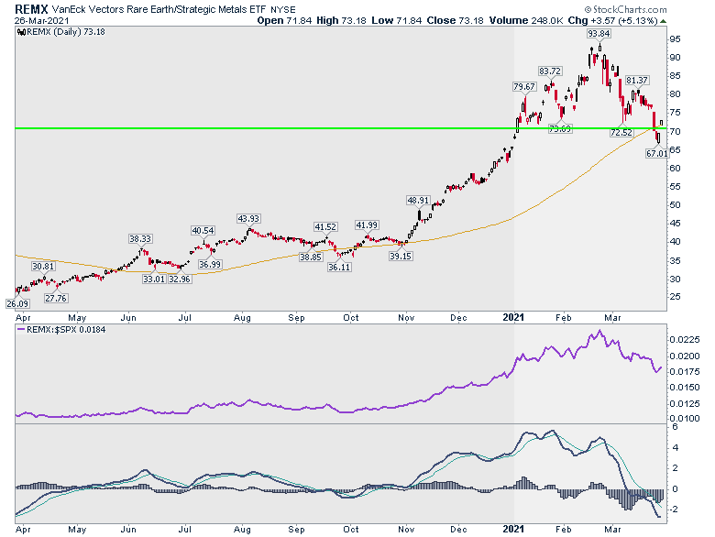This screenshot has width=715, height=537.
Task: Select the bold REMX ticker symbol in the header
Action: click(x=31, y=8)
